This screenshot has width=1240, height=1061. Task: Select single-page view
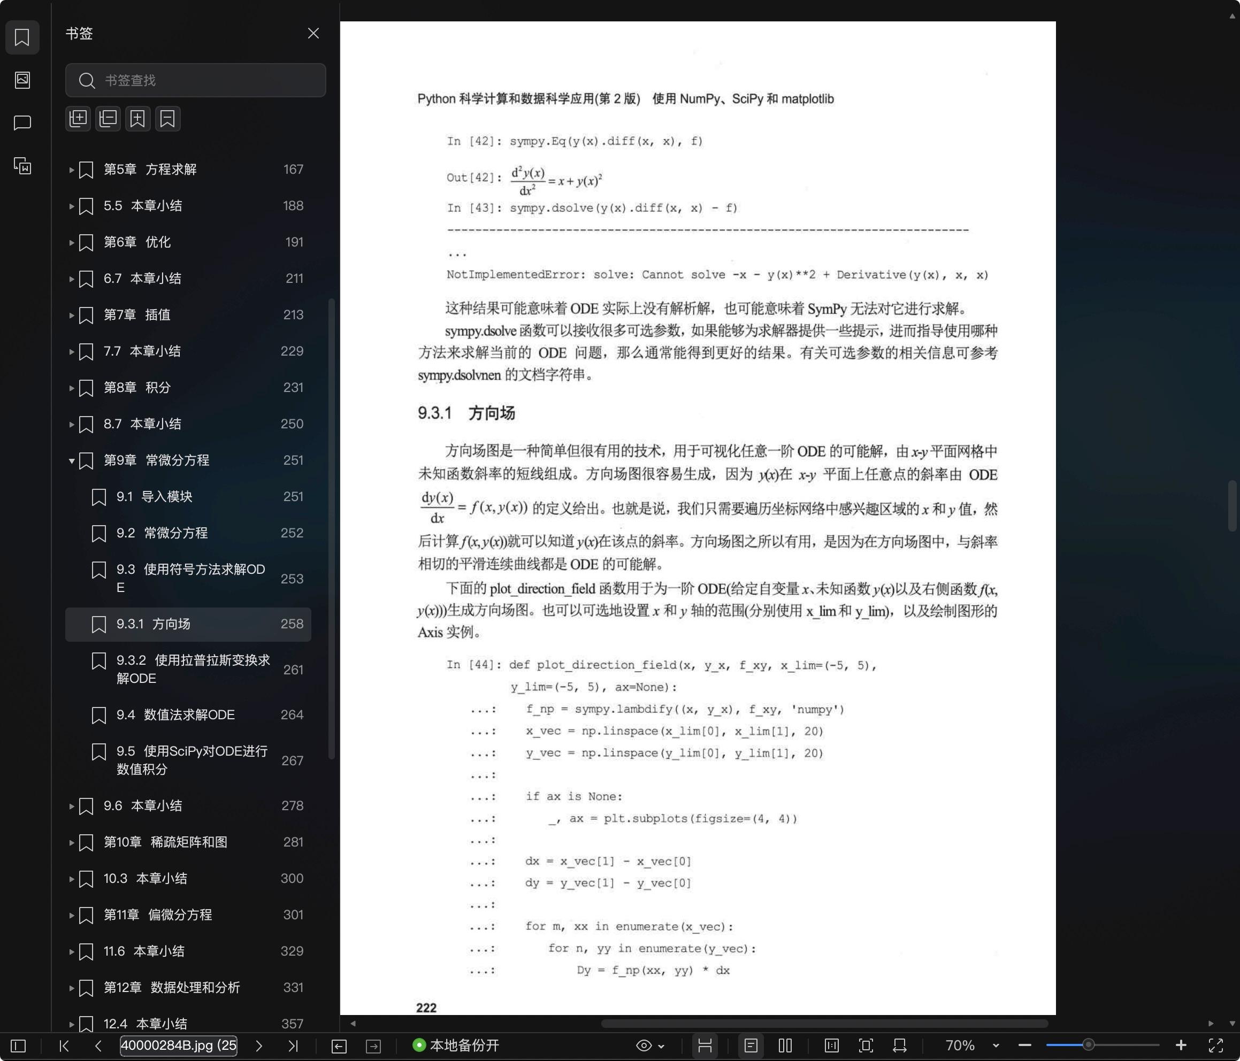click(751, 1046)
